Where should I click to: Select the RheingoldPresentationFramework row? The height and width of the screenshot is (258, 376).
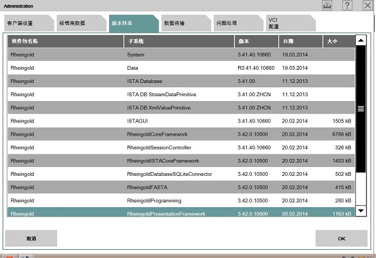pos(181,212)
